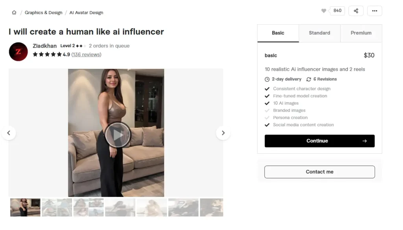Select the first gallery thumbnail
The image size is (403, 230).
click(x=25, y=207)
